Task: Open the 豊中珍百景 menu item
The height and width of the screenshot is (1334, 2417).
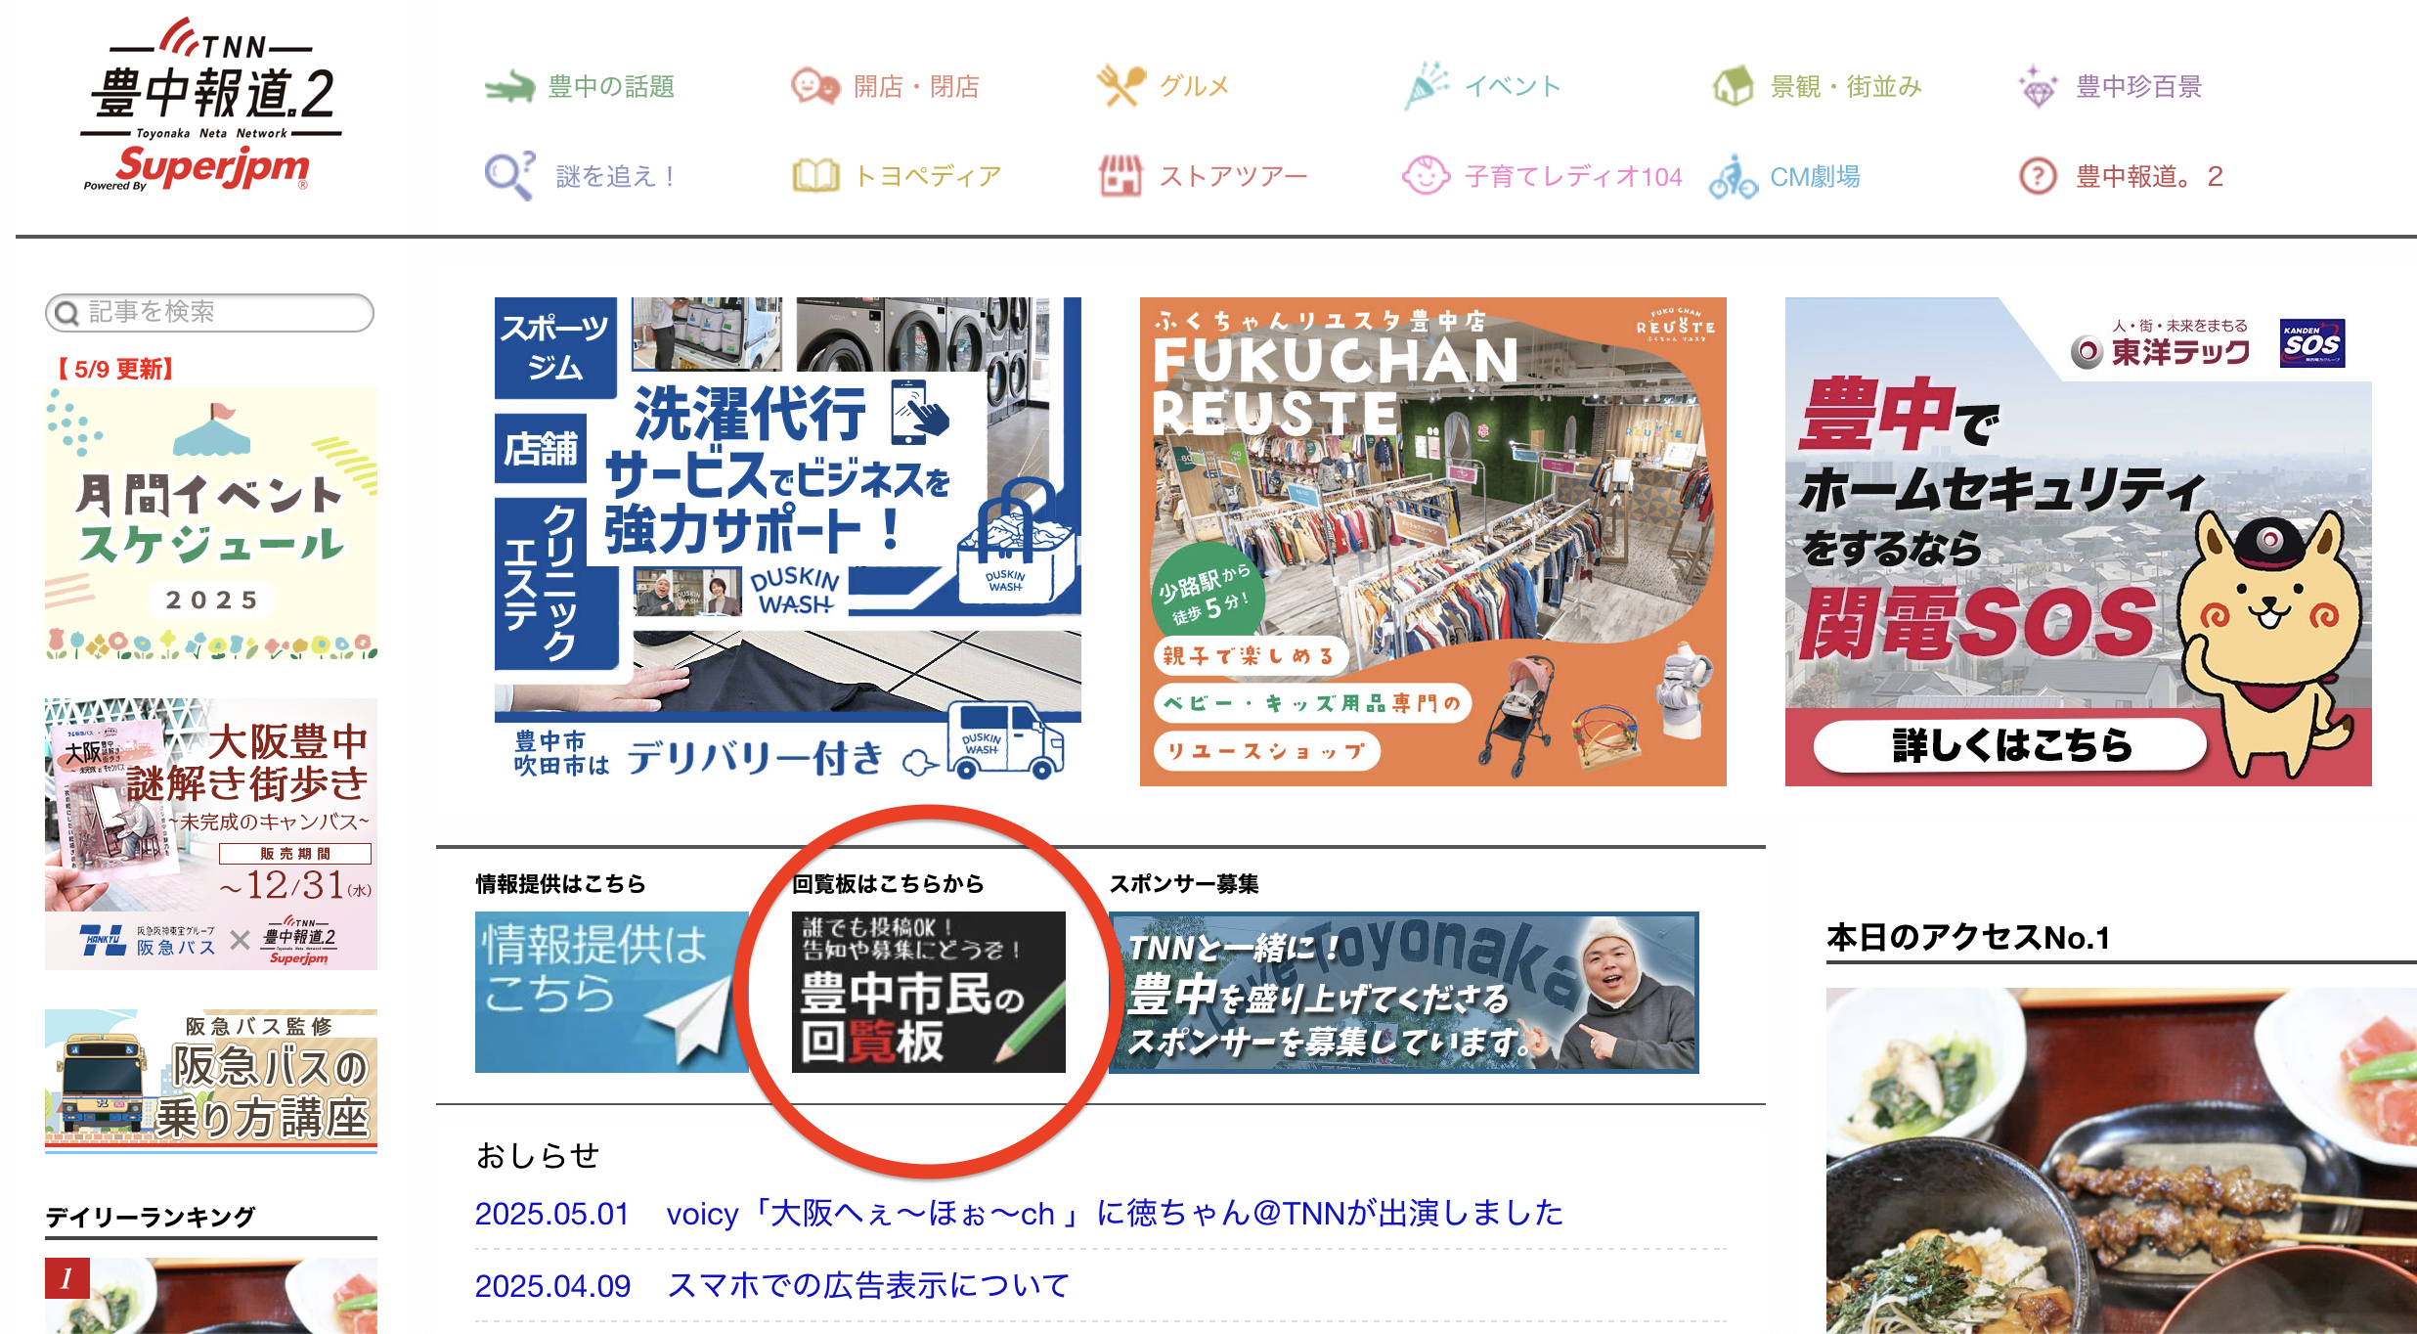Action: pos(2139,87)
